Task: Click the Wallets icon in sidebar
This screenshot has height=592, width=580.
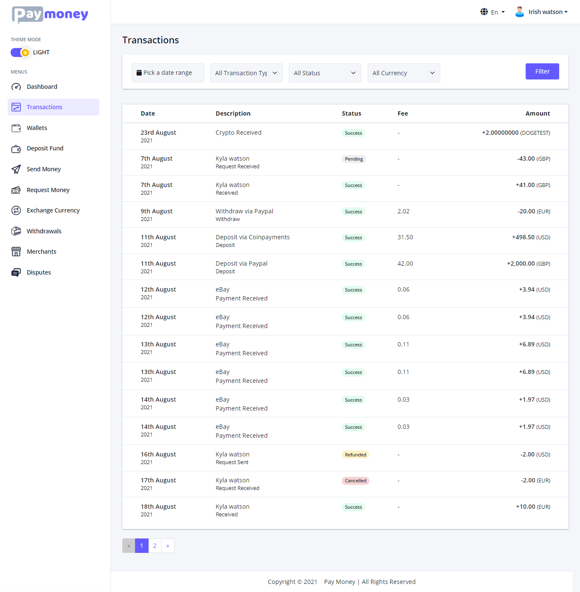Action: [x=16, y=128]
